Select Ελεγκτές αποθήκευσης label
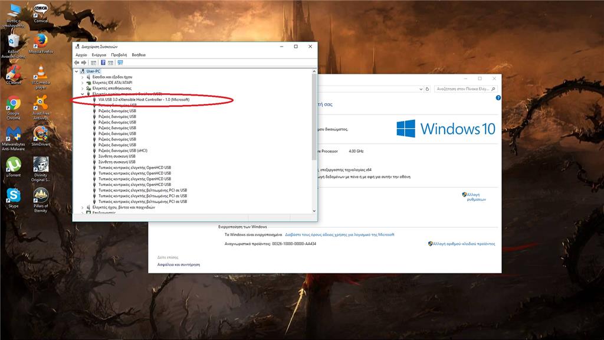 (x=111, y=89)
